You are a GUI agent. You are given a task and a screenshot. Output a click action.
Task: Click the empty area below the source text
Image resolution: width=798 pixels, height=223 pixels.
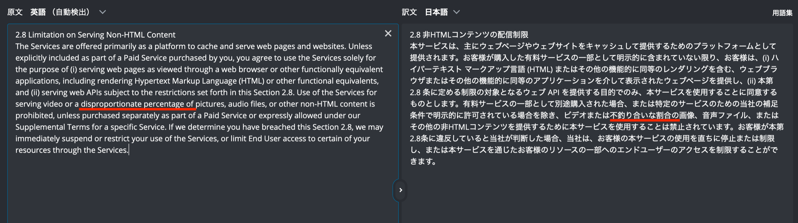click(x=198, y=191)
